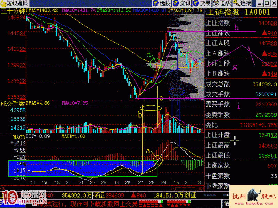This screenshot has height=208, width=278.
Task: Click the scrolling ticker 现在可下载新版网上交易
Action: [x=104, y=203]
